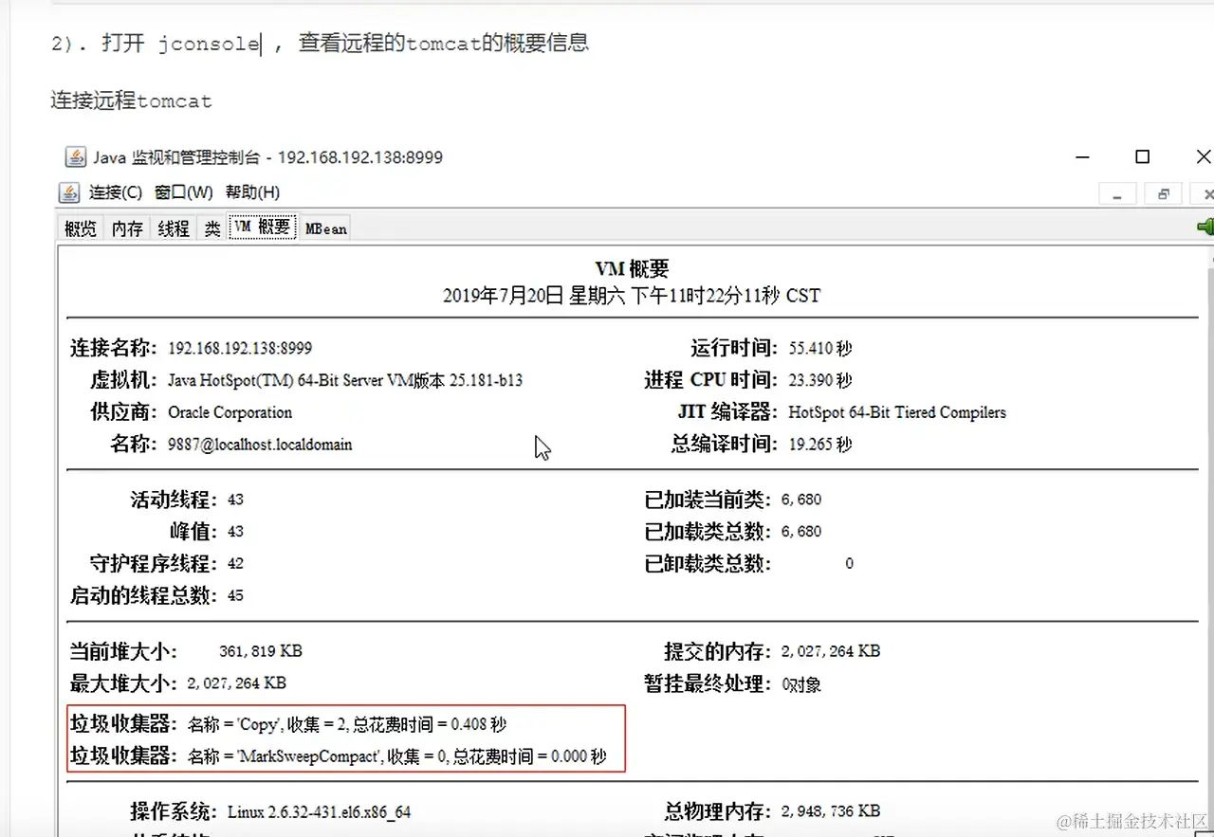Click the Java icon beside the 连接 menu
The image size is (1214, 837).
click(68, 192)
